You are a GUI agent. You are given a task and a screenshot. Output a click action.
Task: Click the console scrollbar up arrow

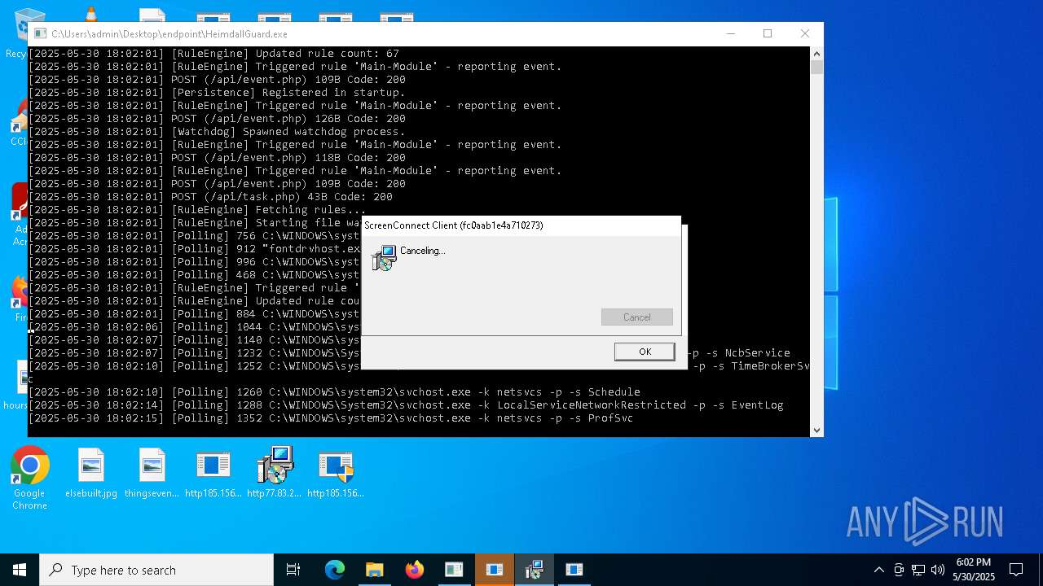point(816,53)
